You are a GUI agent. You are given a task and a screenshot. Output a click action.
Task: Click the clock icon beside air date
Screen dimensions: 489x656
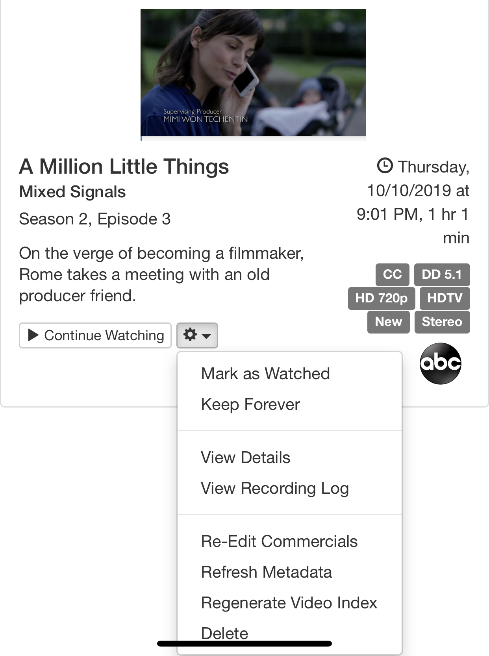(385, 166)
